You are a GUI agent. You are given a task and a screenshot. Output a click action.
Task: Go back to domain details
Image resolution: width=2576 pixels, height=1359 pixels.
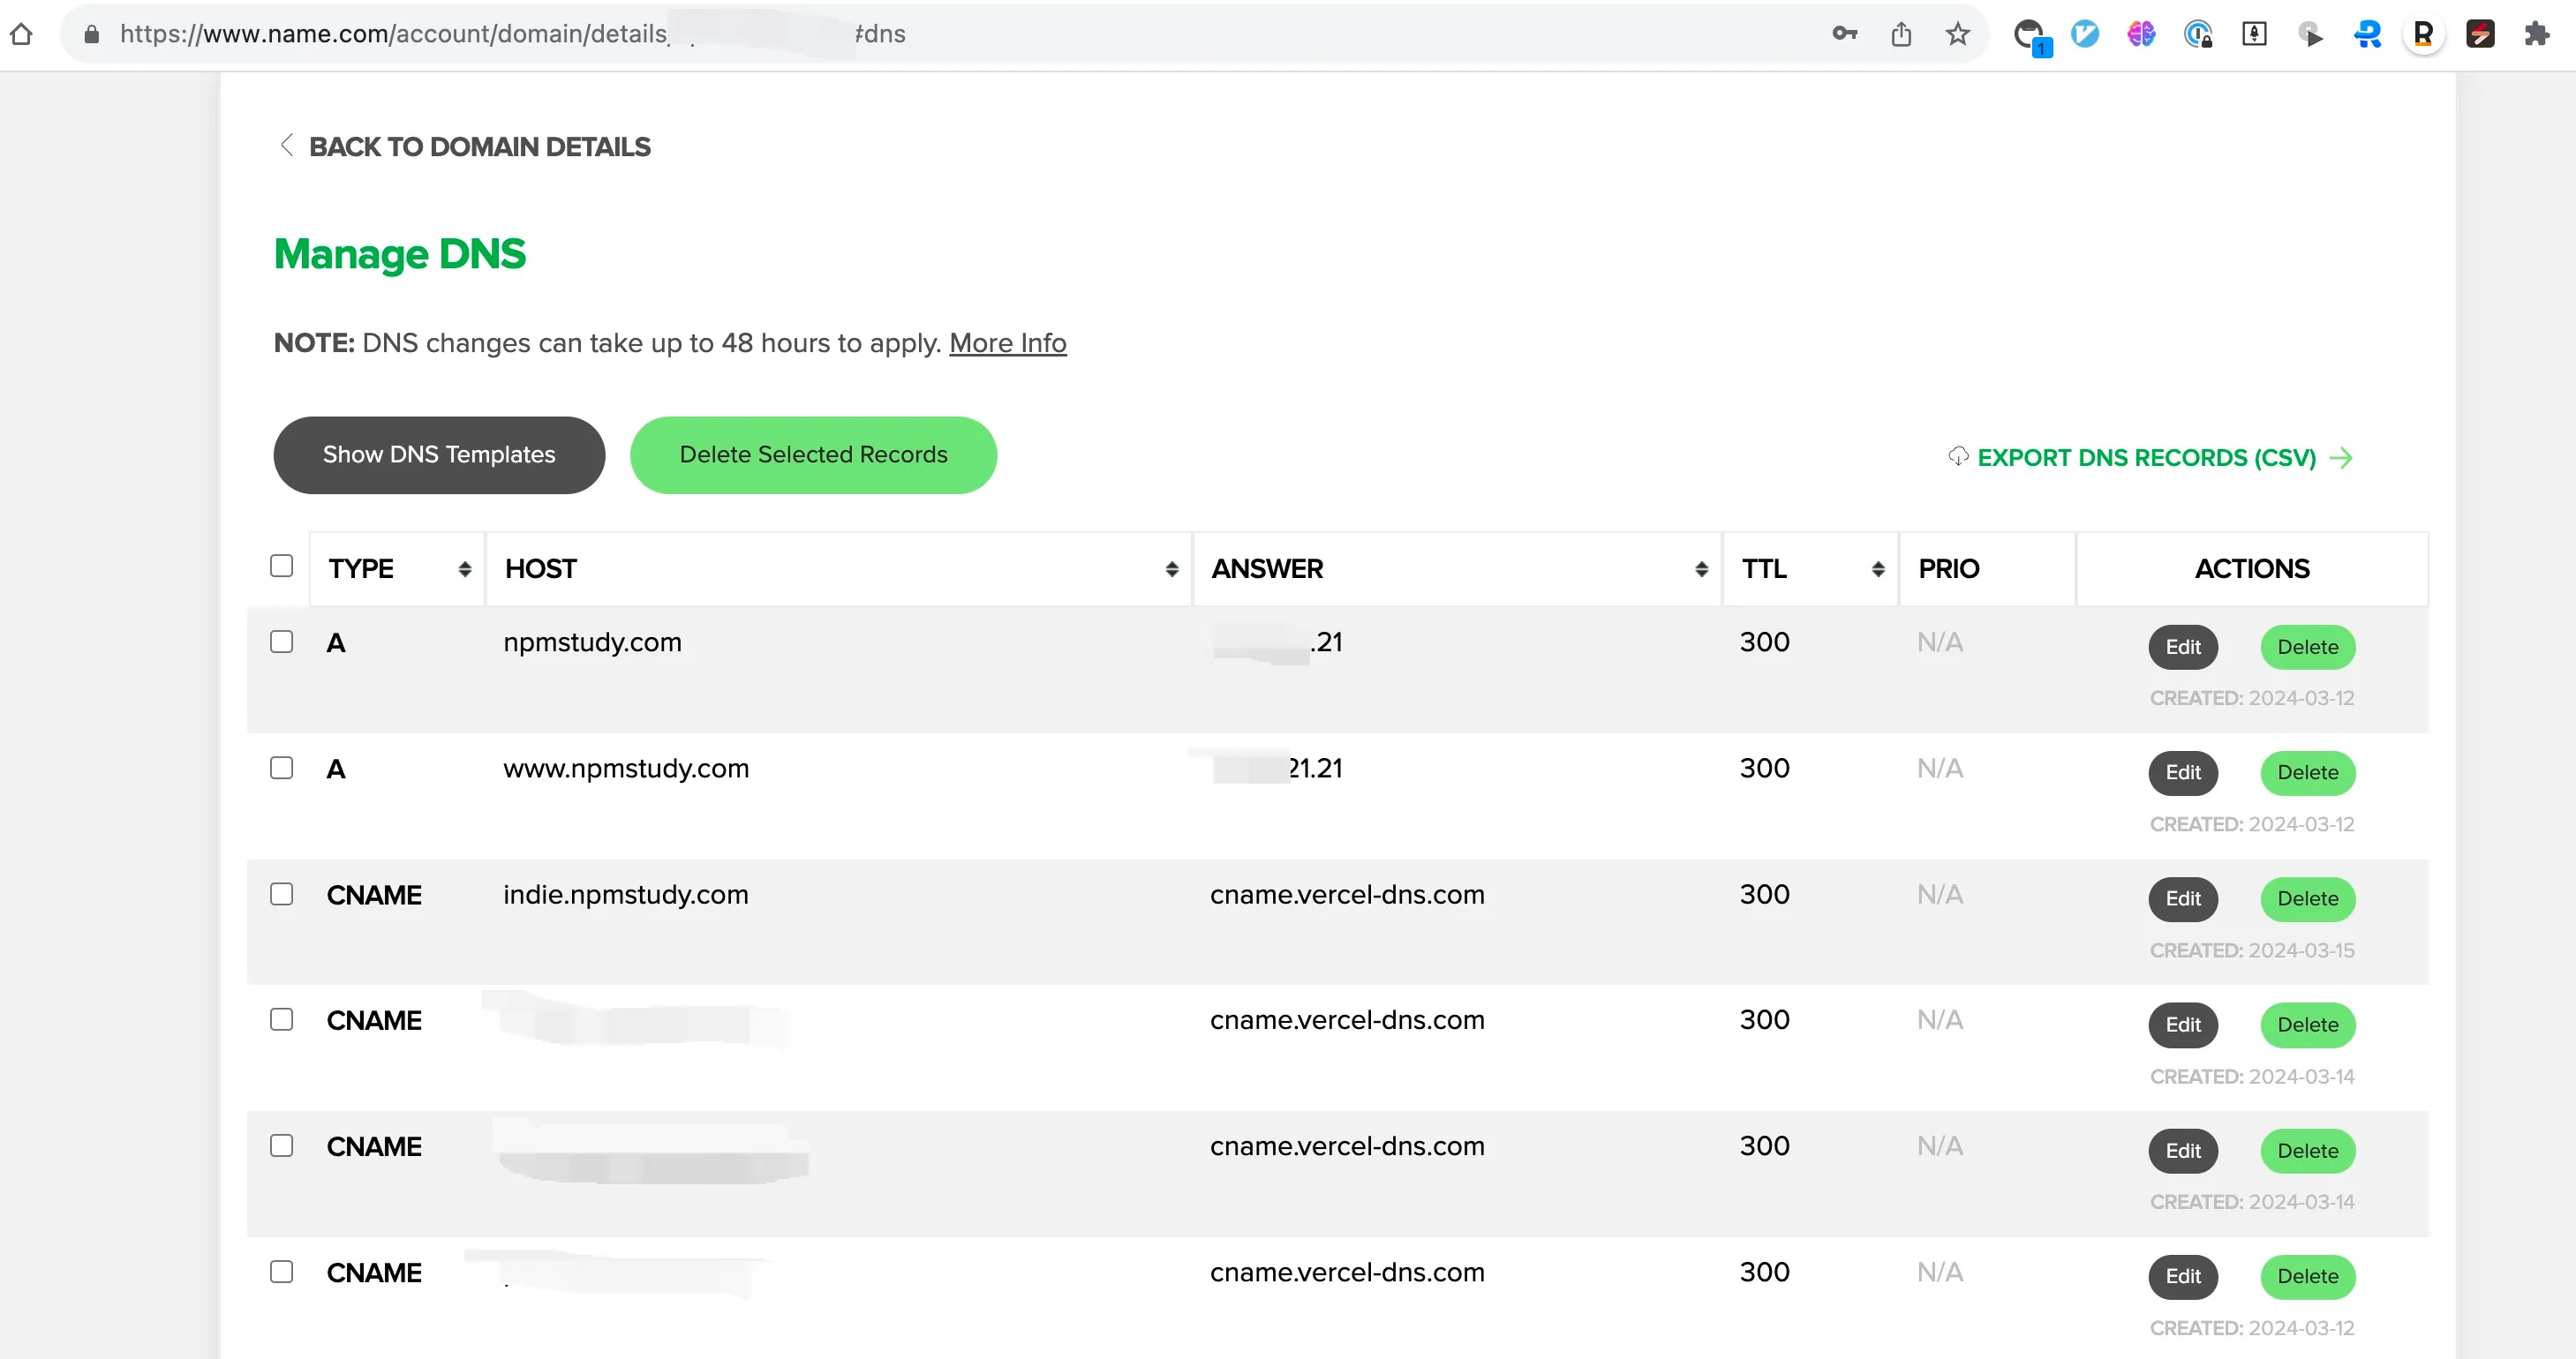pos(479,146)
